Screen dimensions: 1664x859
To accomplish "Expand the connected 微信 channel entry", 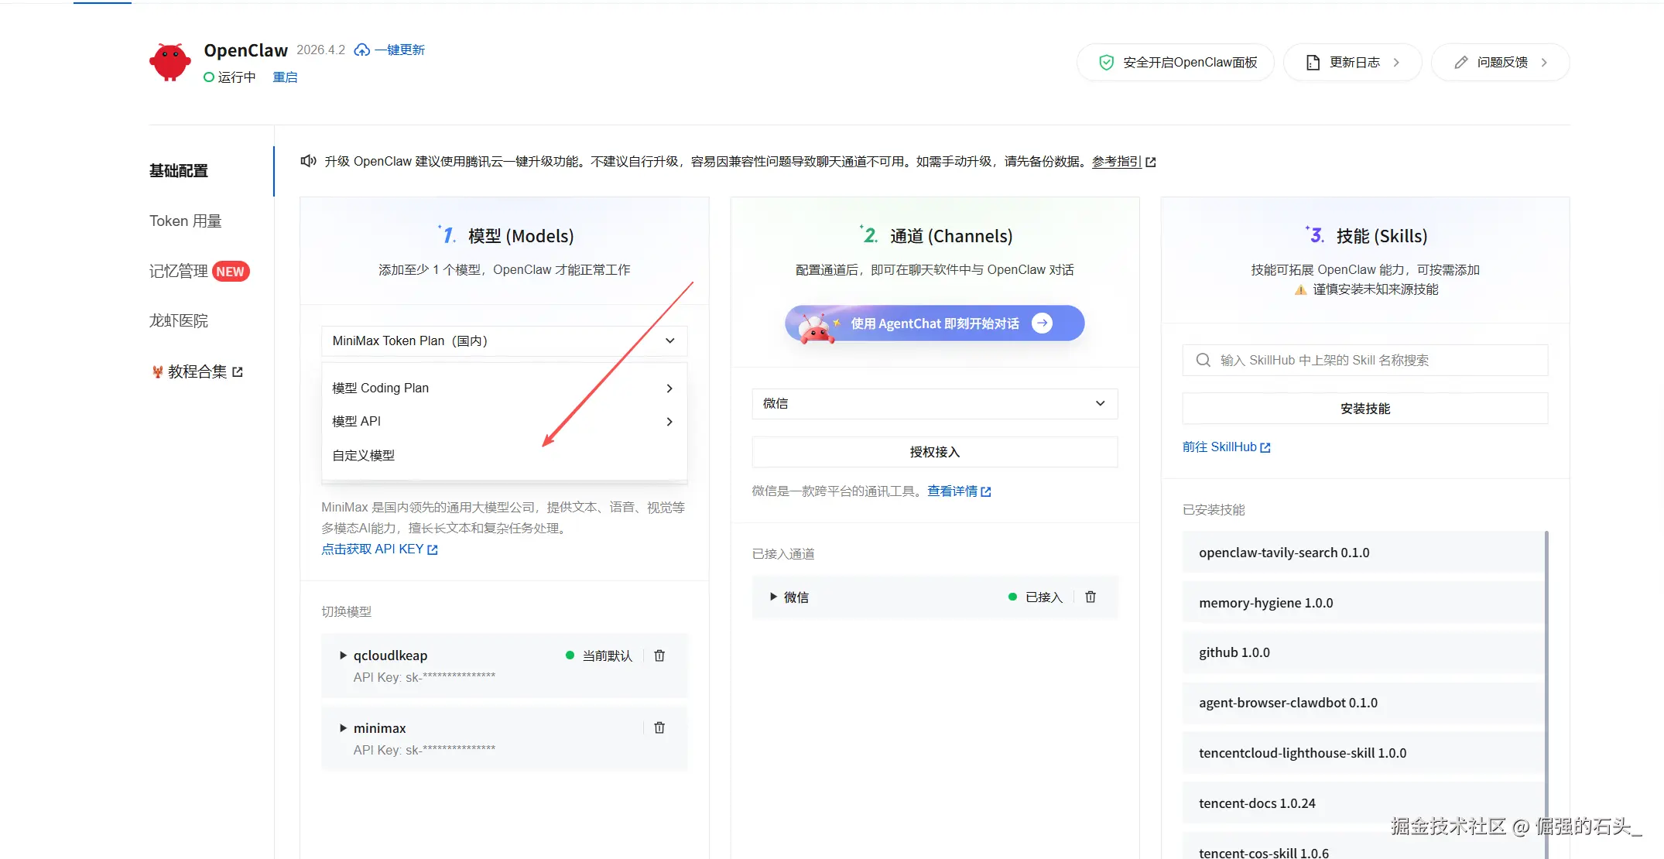I will click(773, 597).
